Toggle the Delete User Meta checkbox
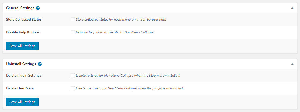This screenshot has height=112, width=300. tap(72, 88)
